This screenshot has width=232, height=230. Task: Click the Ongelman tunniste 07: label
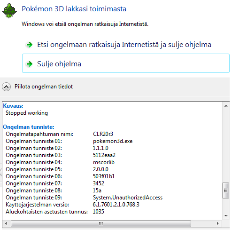pyautogui.click(x=34, y=183)
